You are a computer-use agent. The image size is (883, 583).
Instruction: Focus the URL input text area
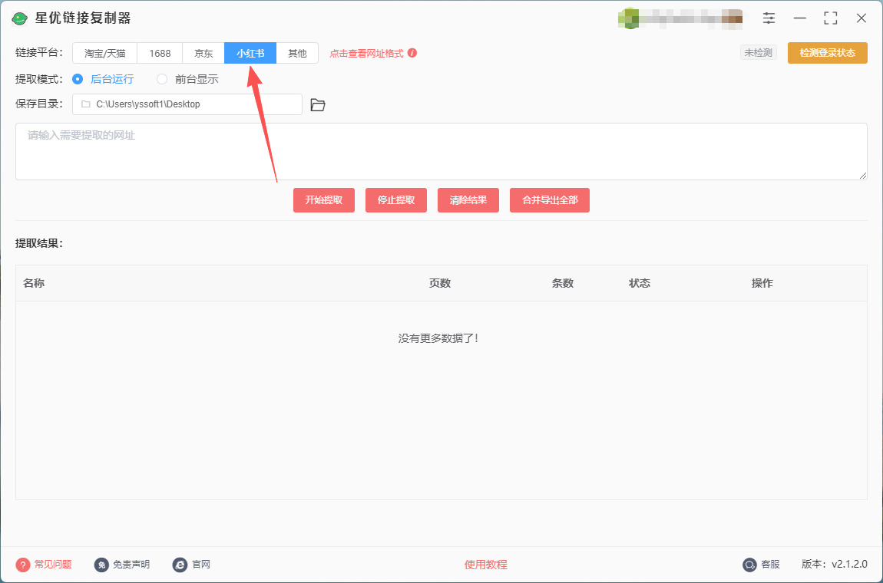[441, 151]
